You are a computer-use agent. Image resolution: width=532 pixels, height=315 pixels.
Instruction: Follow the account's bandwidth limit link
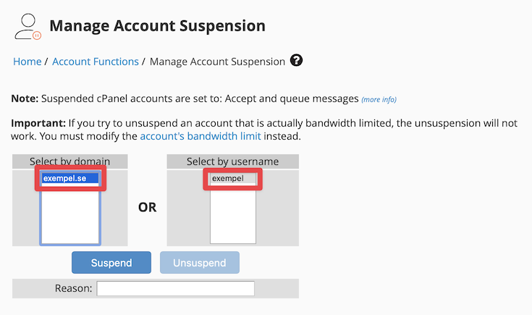coord(200,136)
